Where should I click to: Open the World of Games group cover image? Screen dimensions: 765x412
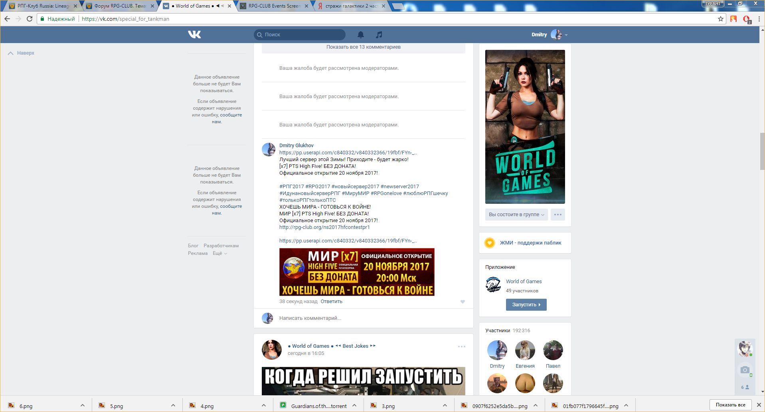click(x=525, y=127)
